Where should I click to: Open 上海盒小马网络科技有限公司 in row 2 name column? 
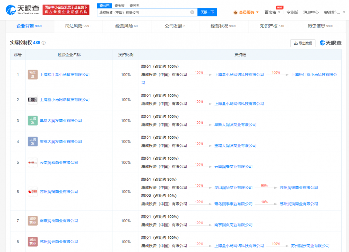(x=65, y=100)
